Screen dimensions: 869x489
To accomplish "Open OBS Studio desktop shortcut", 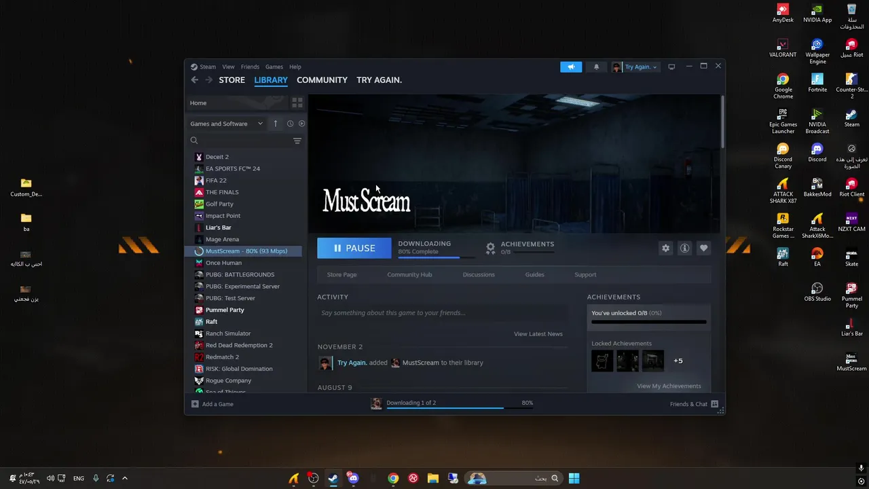I will click(x=817, y=292).
